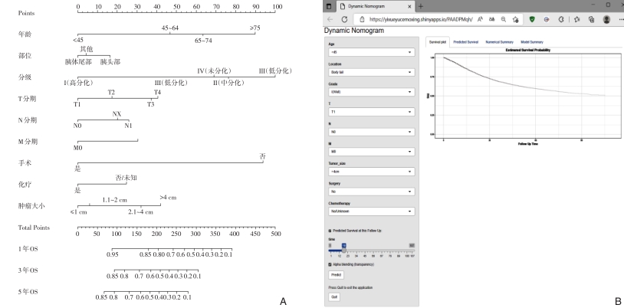Click the green shield icon in toolbar
The height and width of the screenshot is (308, 624).
(x=532, y=18)
